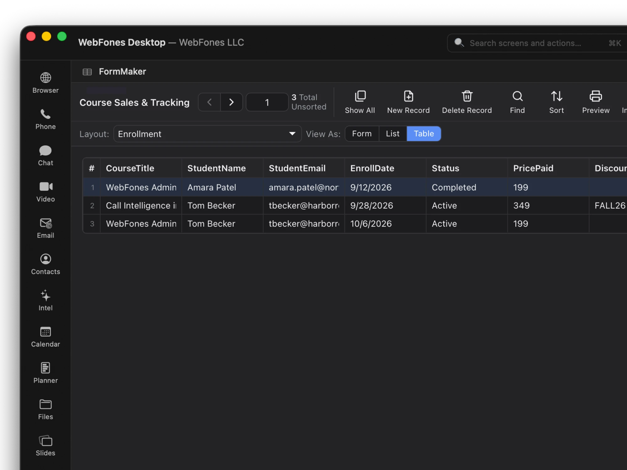Screen dimensions: 627x470
Task: Click the 349 price paid cell
Action: click(548, 206)
